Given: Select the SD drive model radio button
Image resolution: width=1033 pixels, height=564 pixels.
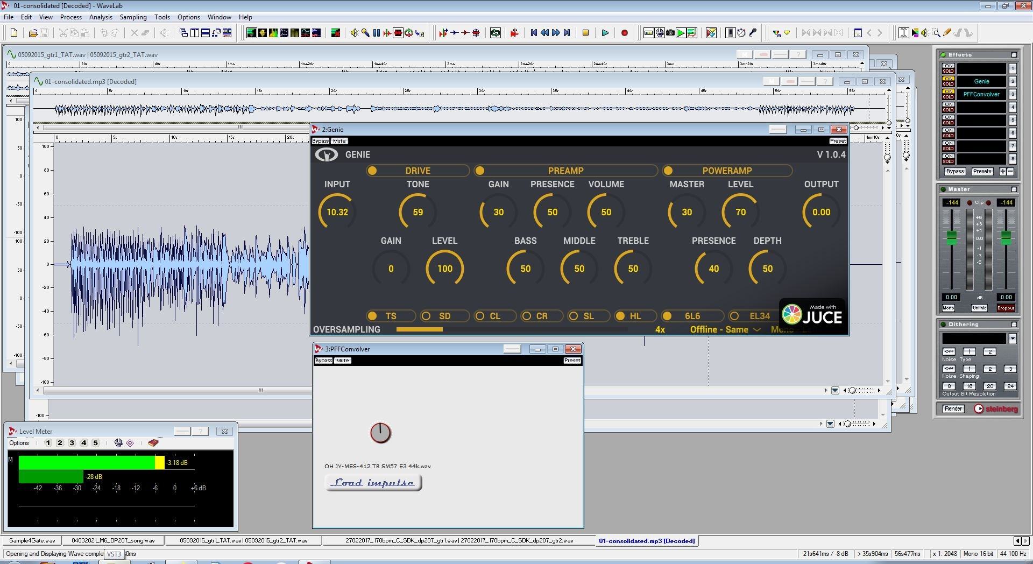Looking at the screenshot, I should (x=426, y=316).
